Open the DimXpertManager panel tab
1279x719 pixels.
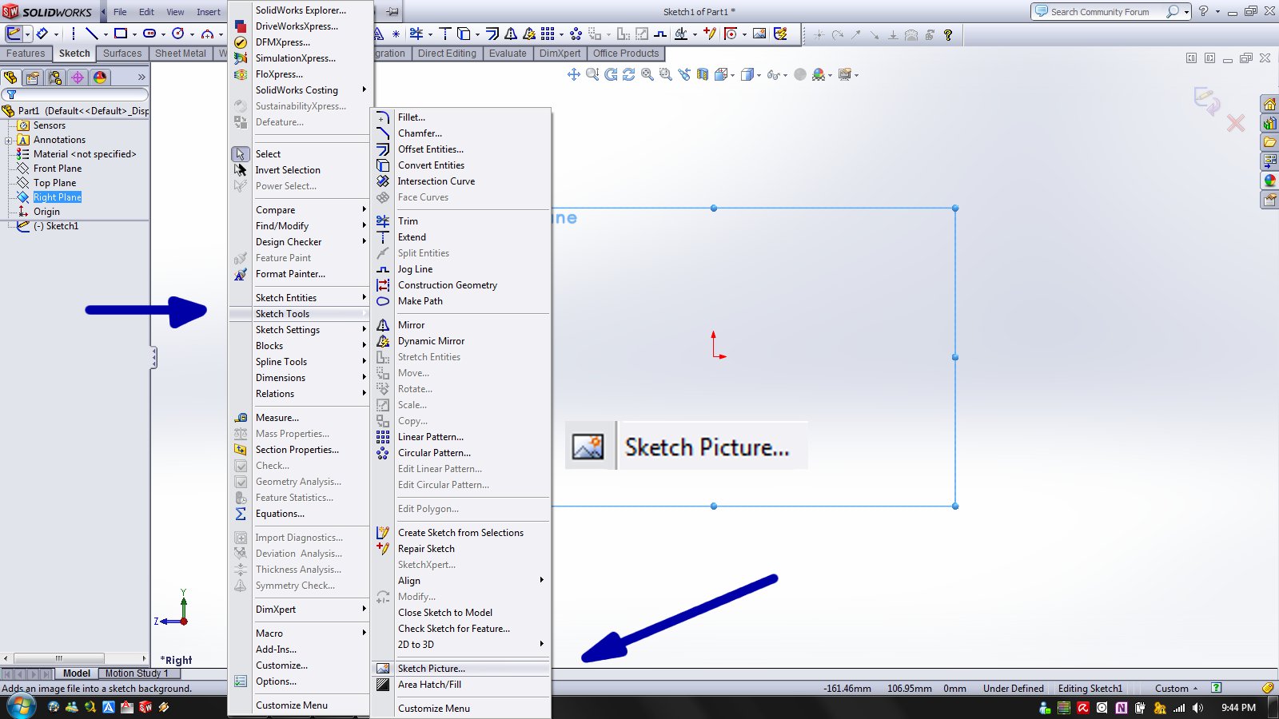[78, 77]
